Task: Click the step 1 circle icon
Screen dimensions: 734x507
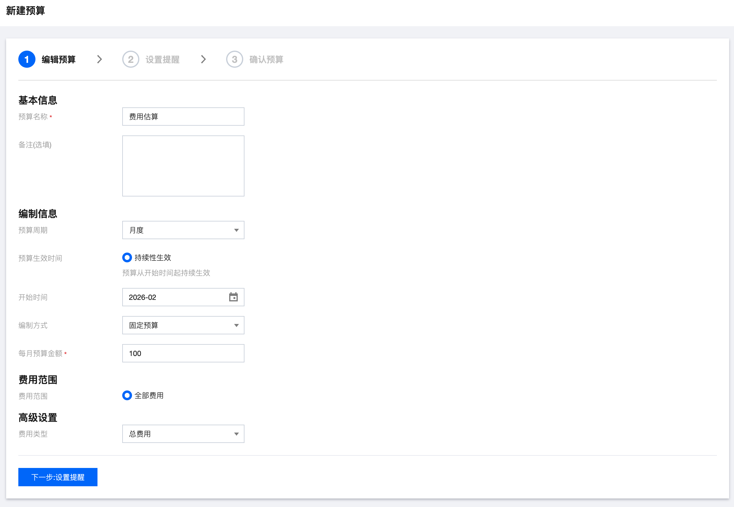Action: (27, 59)
